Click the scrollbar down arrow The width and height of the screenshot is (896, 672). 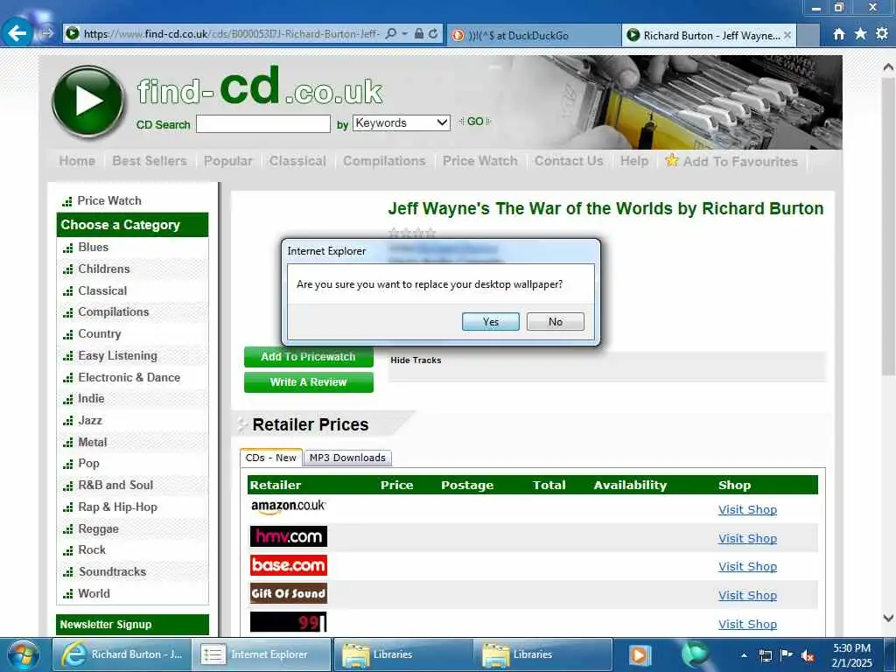click(888, 619)
